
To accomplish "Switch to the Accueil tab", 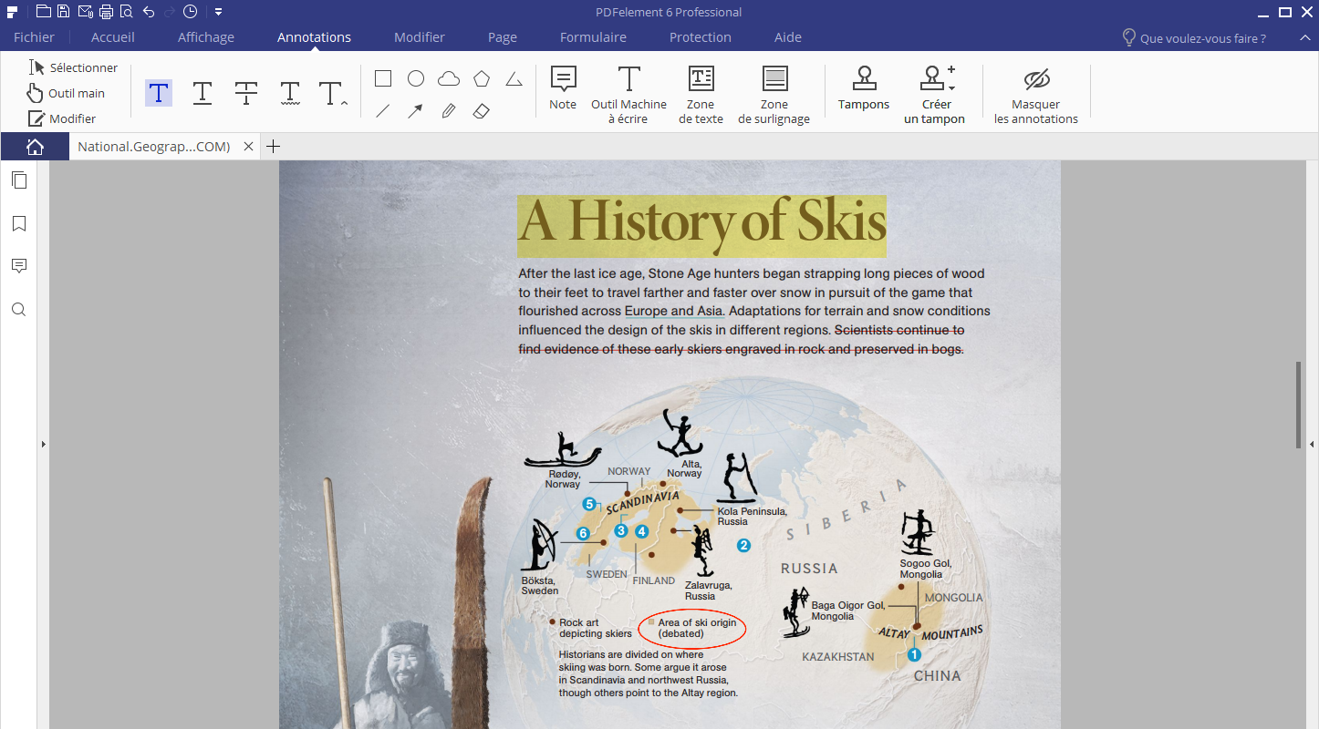I will click(113, 37).
